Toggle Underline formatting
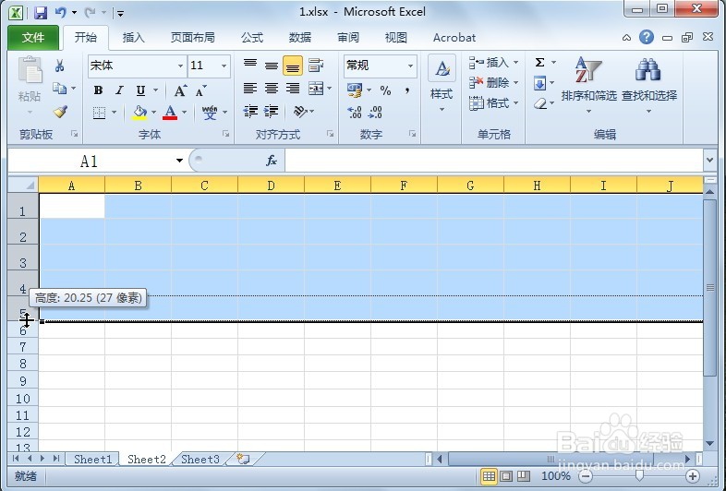Image resolution: width=726 pixels, height=491 pixels. 140,90
